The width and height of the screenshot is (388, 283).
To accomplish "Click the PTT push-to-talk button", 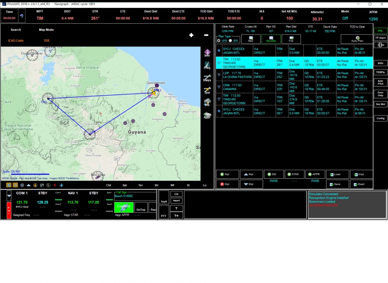I will coord(164,212).
